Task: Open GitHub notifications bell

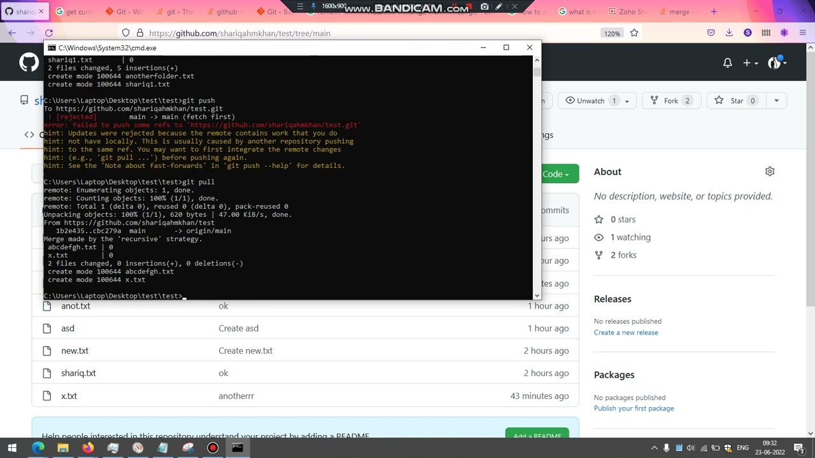Action: click(x=727, y=63)
